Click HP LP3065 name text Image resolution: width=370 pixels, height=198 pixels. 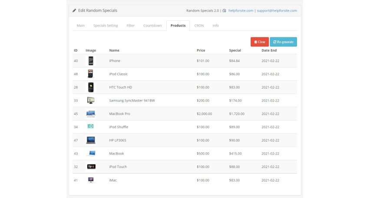118,140
